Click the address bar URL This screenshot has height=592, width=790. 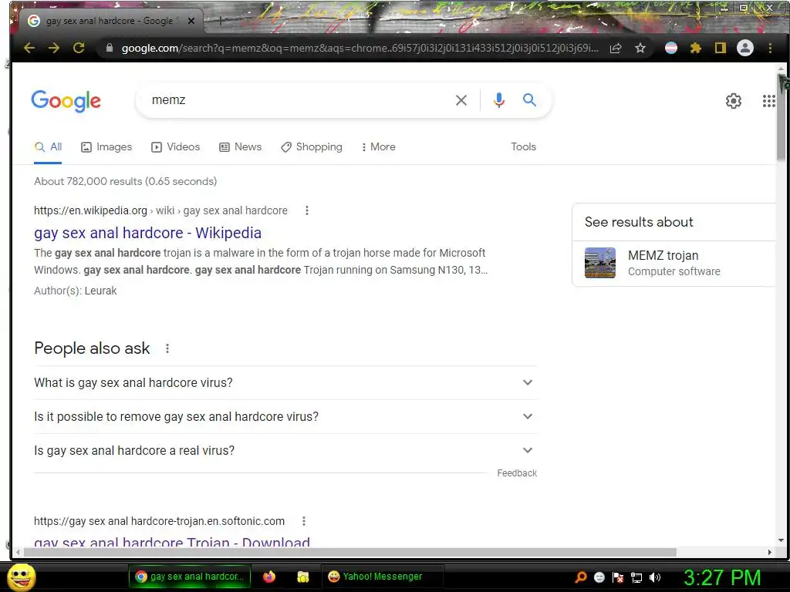[x=360, y=49]
